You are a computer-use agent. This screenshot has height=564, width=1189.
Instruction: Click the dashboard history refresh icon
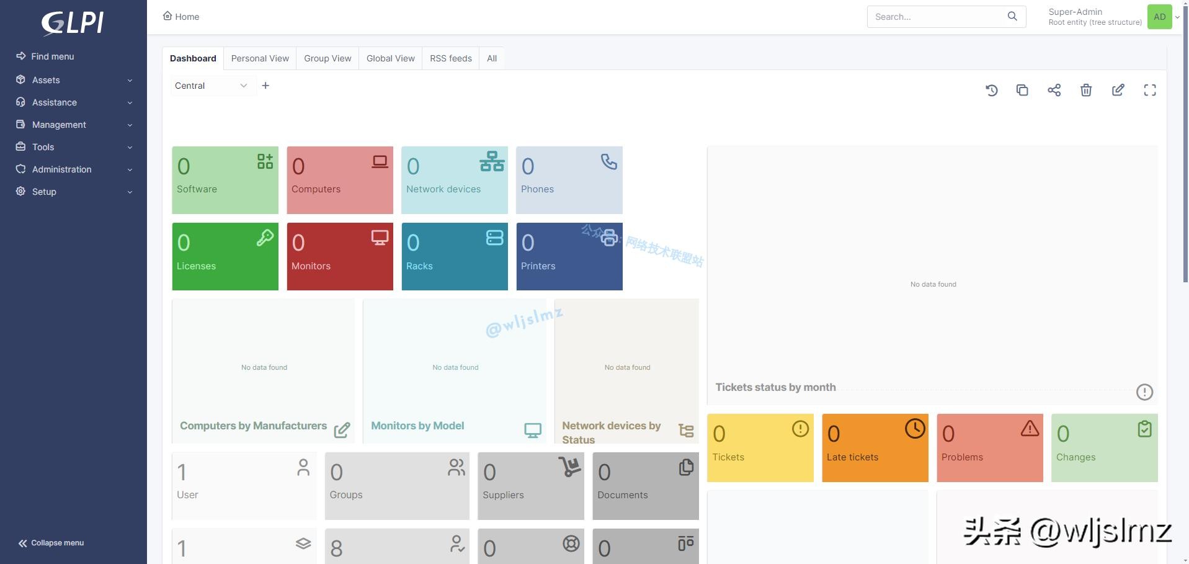tap(991, 91)
